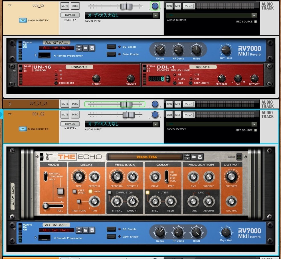This screenshot has width=281, height=259.
Task: Save patch on the bottom RV7000 reverb
Action: click(92, 230)
